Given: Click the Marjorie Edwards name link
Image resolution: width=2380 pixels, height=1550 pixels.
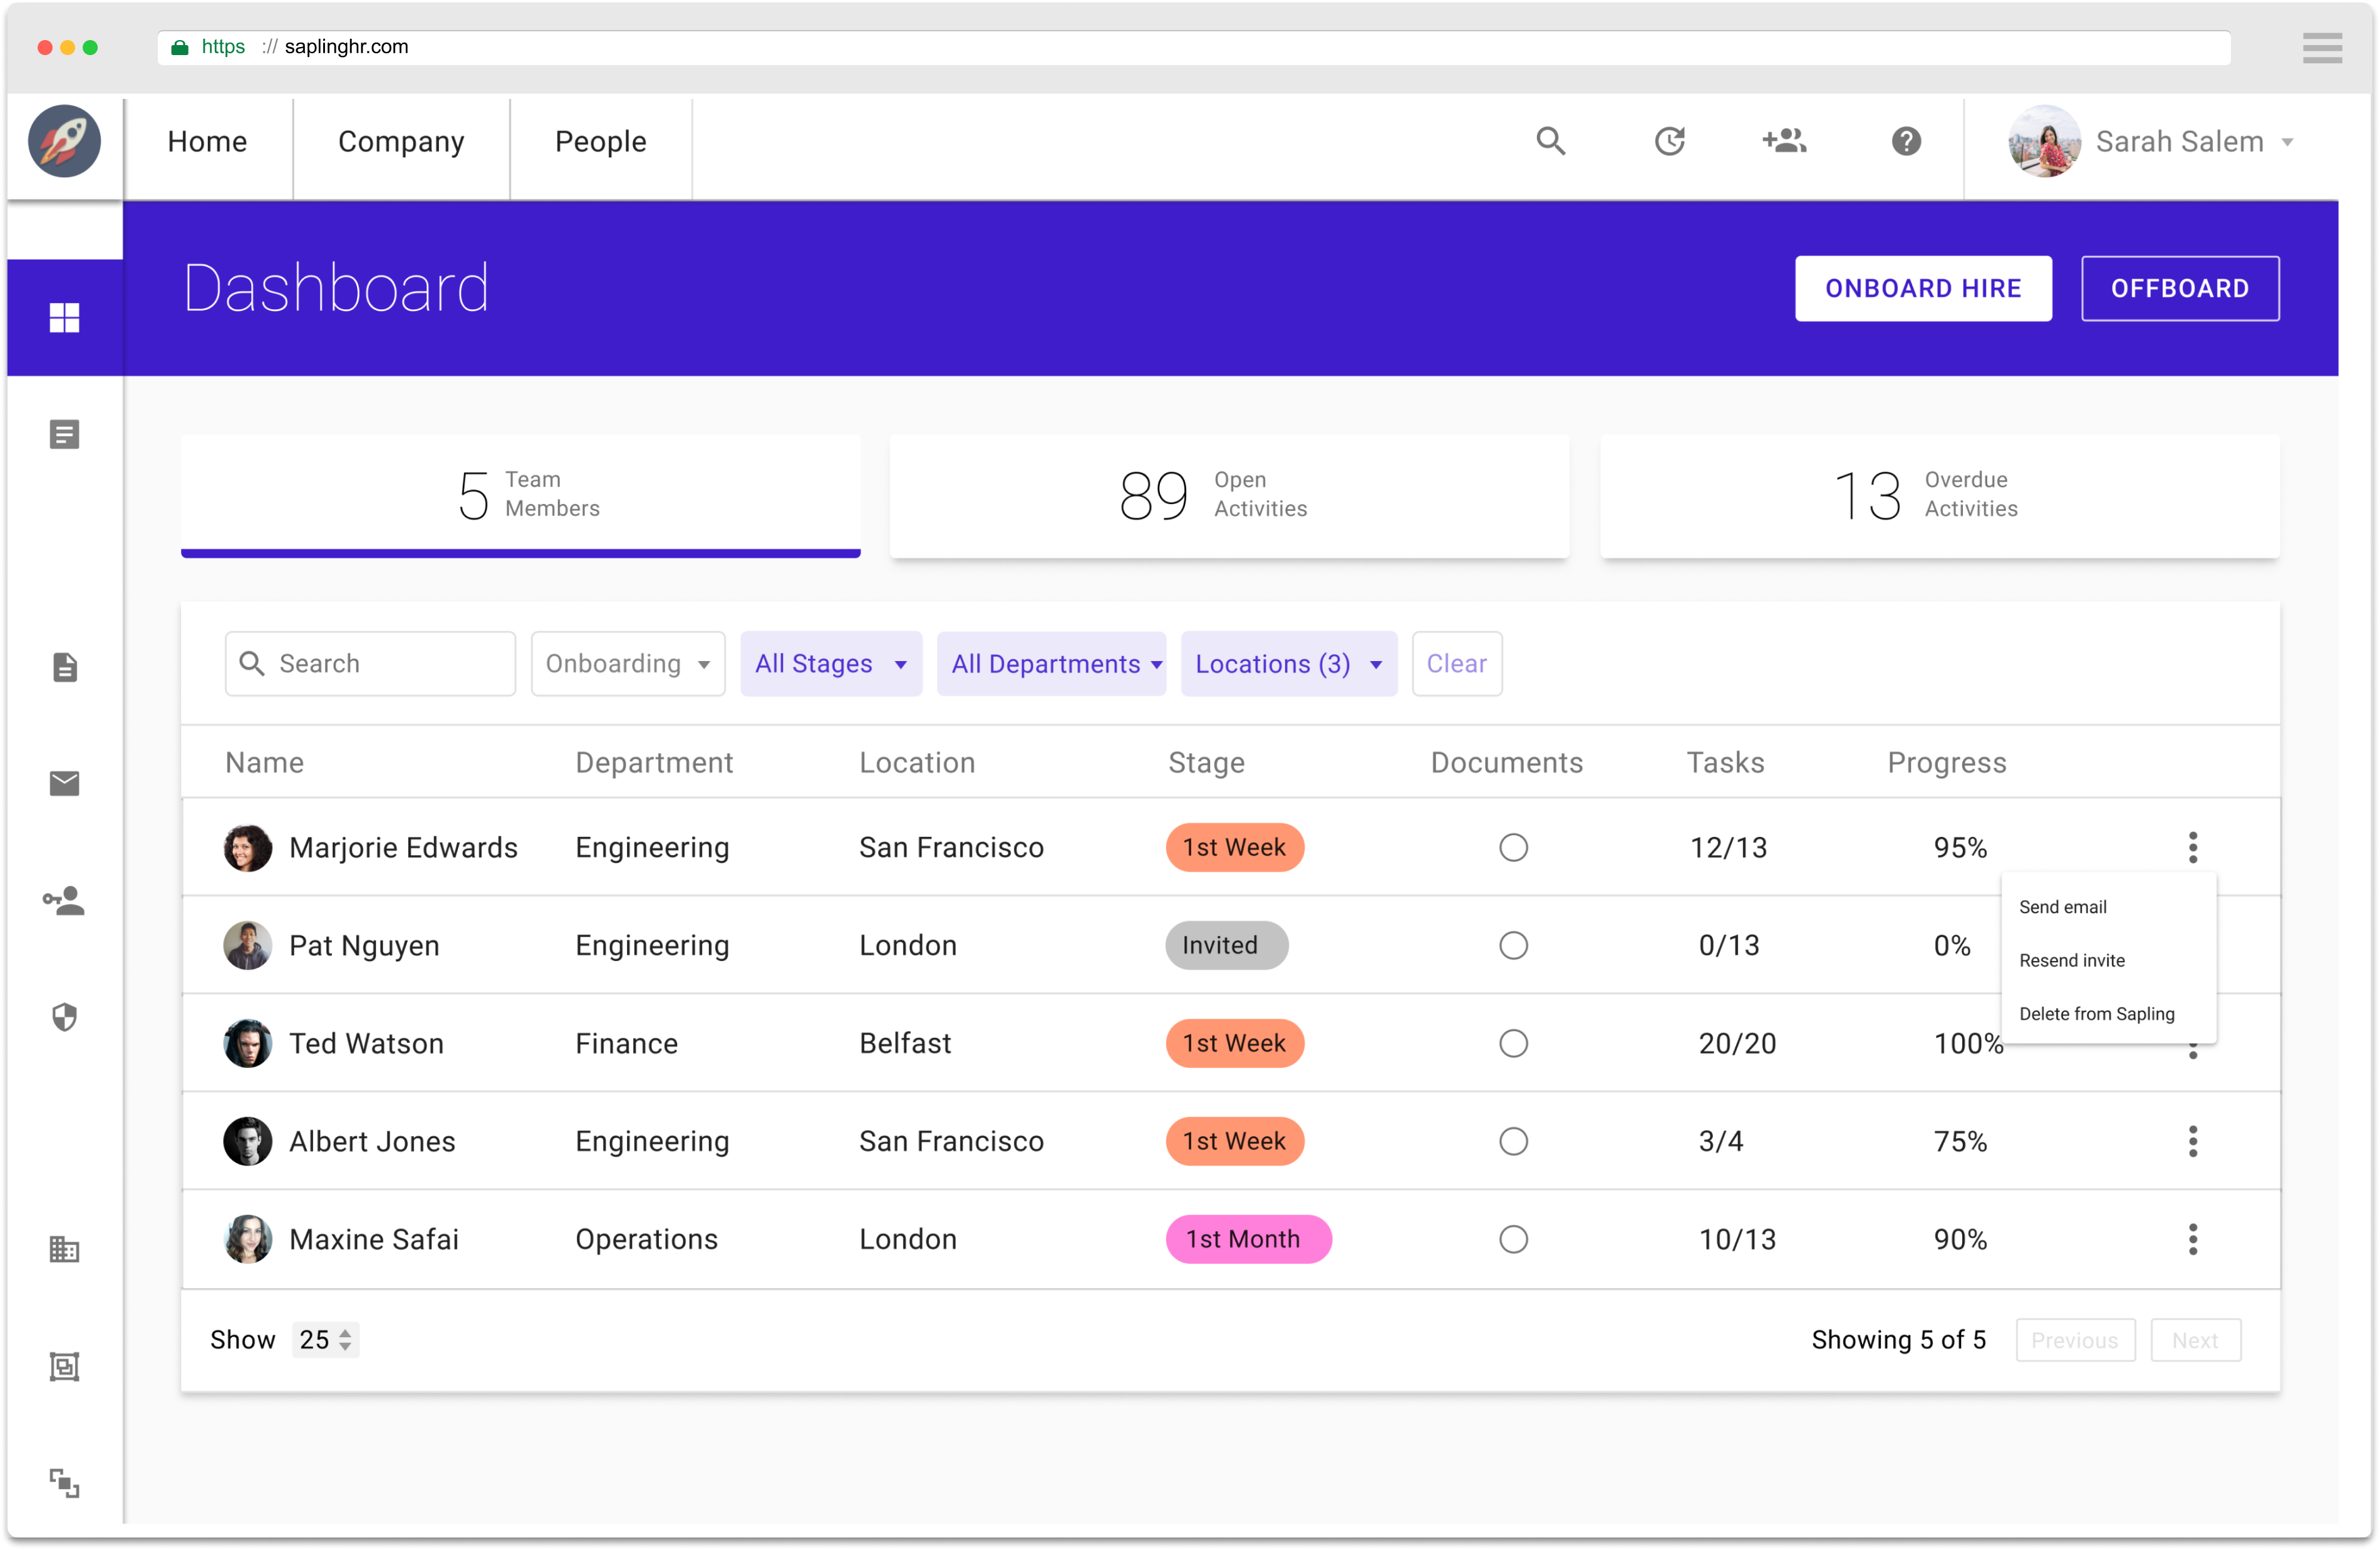Looking at the screenshot, I should 403,848.
